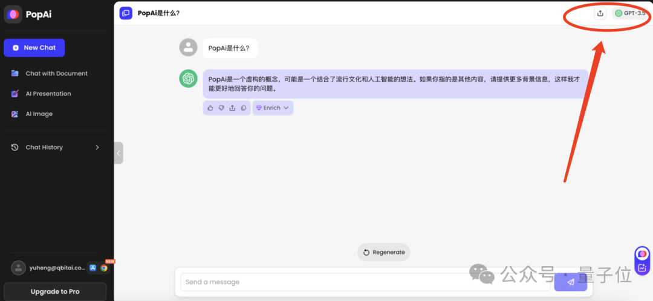This screenshot has height=301, width=653.
Task: Like the response with thumbs up
Action: [210, 108]
